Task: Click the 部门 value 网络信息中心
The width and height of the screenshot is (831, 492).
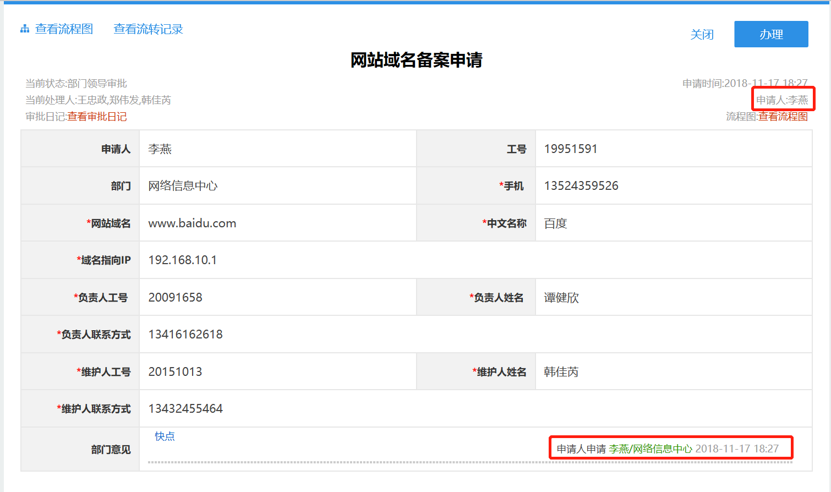Action: [x=183, y=186]
